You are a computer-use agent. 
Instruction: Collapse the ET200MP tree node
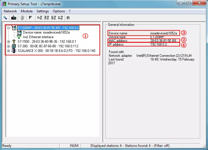pyautogui.click(x=8, y=28)
